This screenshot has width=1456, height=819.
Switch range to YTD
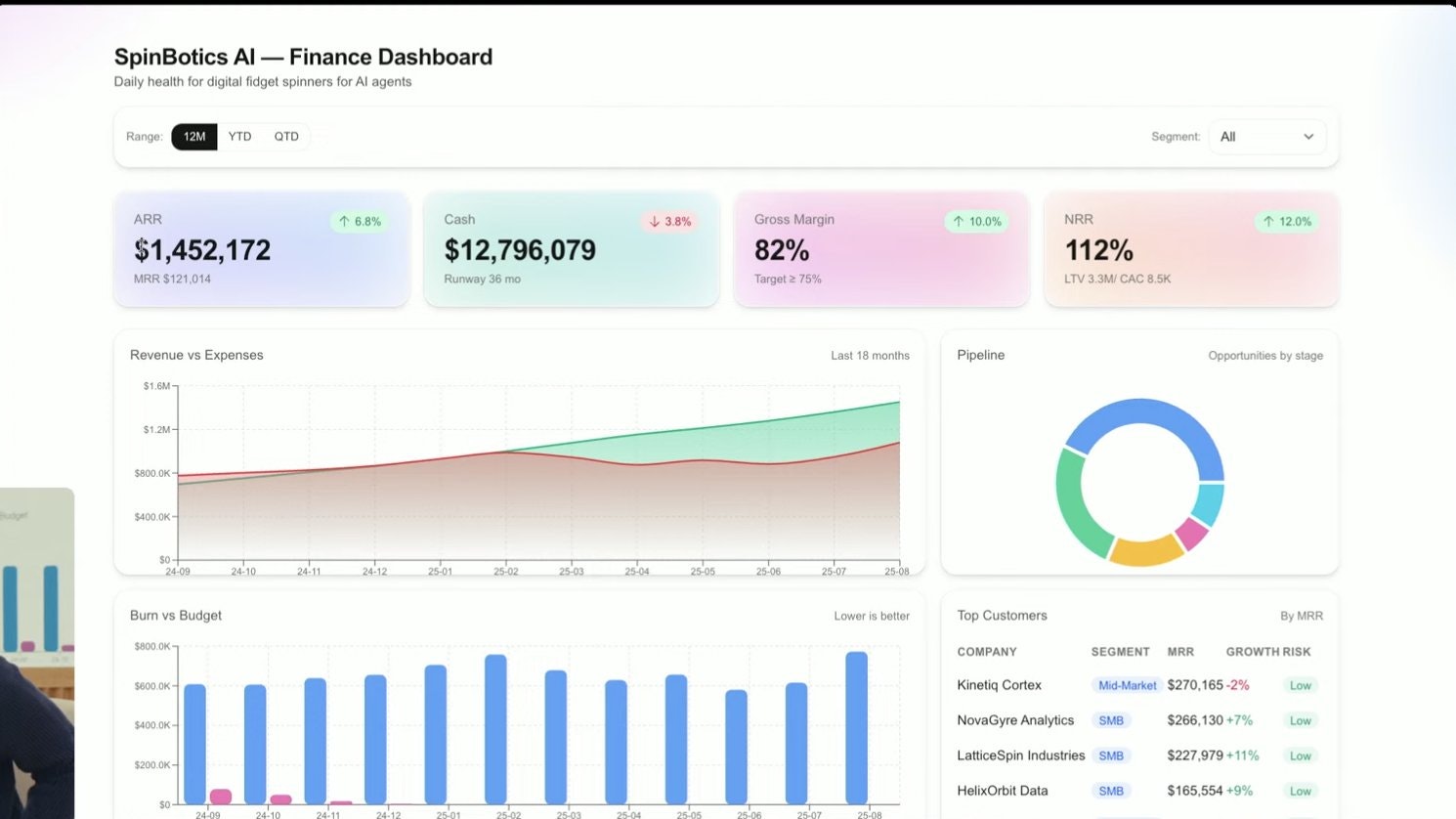(x=239, y=137)
